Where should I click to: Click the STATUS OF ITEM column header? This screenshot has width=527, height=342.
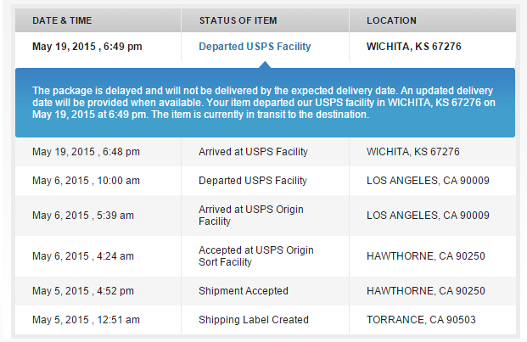[x=238, y=20]
